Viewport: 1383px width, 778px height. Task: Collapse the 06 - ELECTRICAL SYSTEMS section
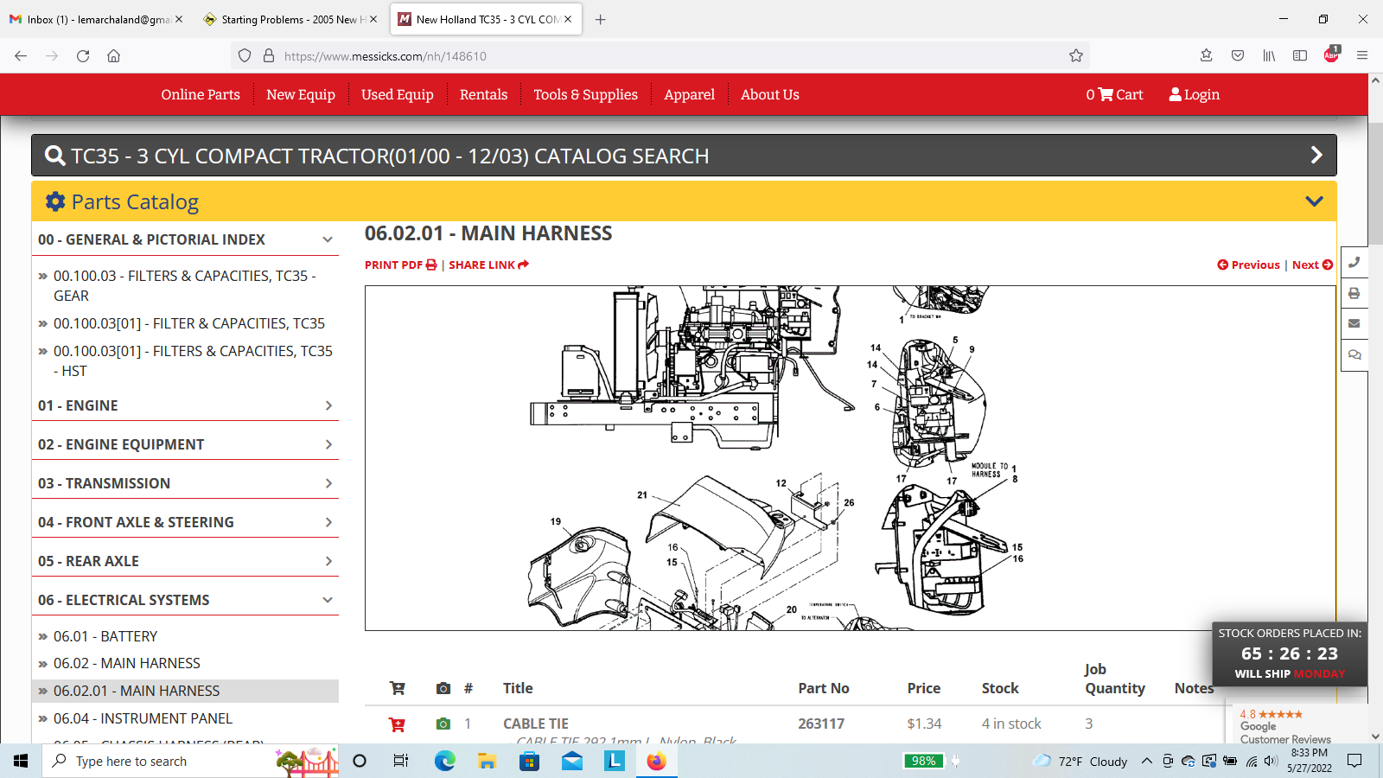point(328,600)
